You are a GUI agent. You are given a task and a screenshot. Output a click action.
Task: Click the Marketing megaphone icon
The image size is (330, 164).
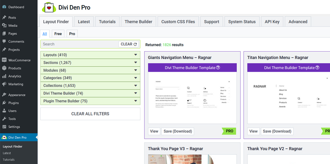coord(4,84)
